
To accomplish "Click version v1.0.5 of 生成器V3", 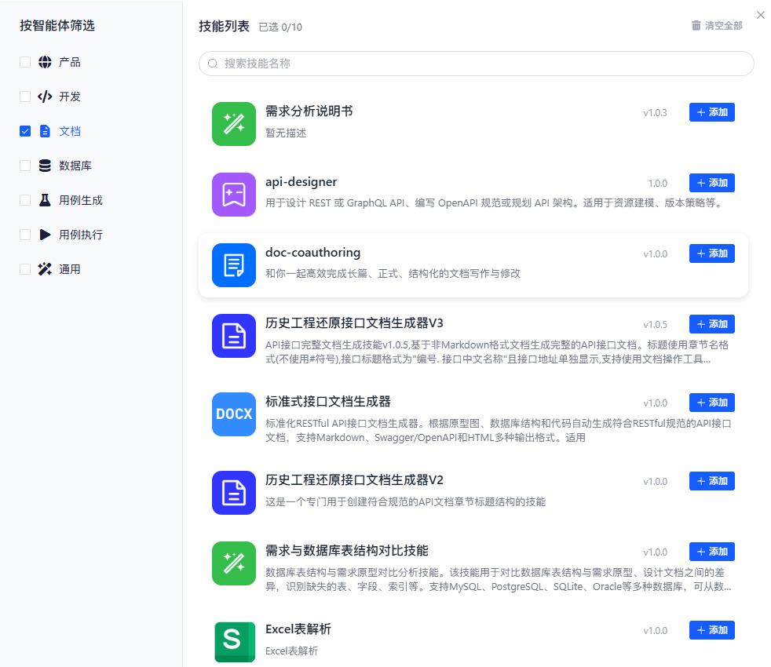I will point(655,324).
